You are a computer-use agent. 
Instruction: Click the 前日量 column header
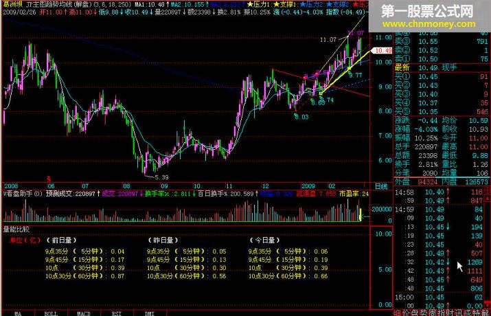click(x=61, y=240)
